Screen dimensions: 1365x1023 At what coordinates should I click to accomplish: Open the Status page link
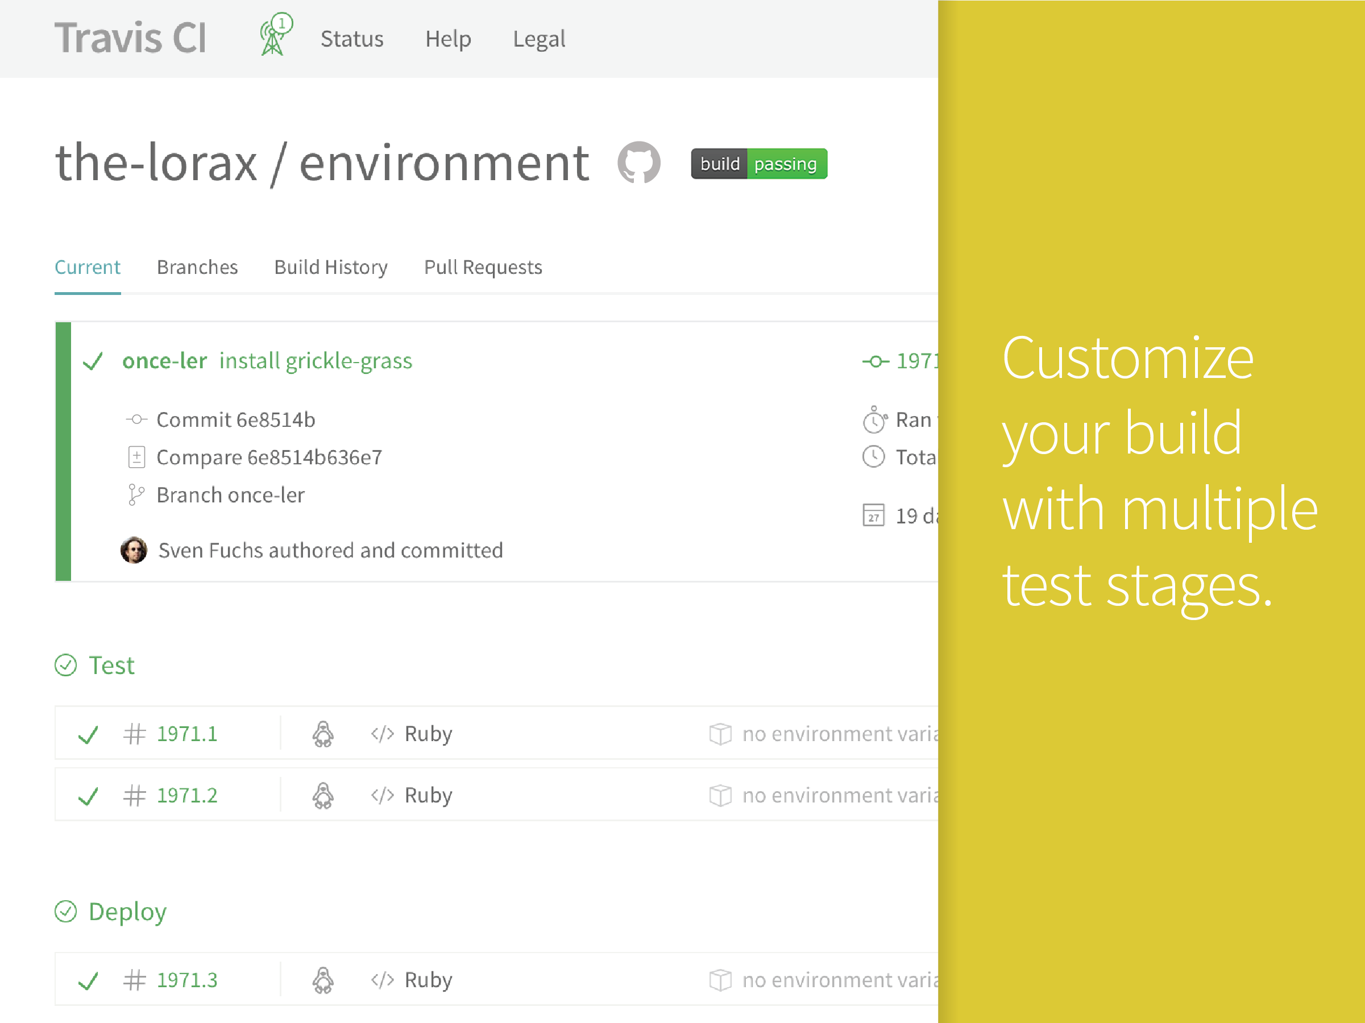[352, 39]
